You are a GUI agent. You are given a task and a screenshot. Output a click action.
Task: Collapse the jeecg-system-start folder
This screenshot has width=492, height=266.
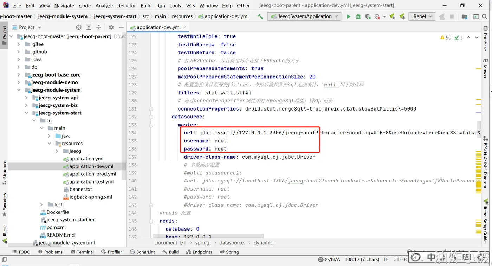coord(26,113)
